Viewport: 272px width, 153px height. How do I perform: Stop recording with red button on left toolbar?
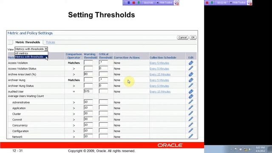click(x=133, y=3)
